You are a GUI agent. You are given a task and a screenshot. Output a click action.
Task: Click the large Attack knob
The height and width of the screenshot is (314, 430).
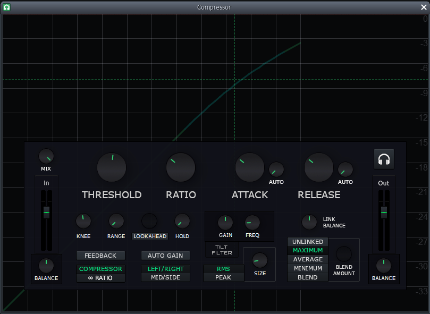click(x=250, y=167)
